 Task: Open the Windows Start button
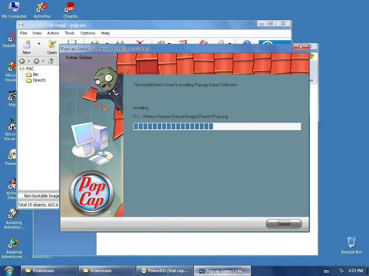pyautogui.click(x=9, y=271)
